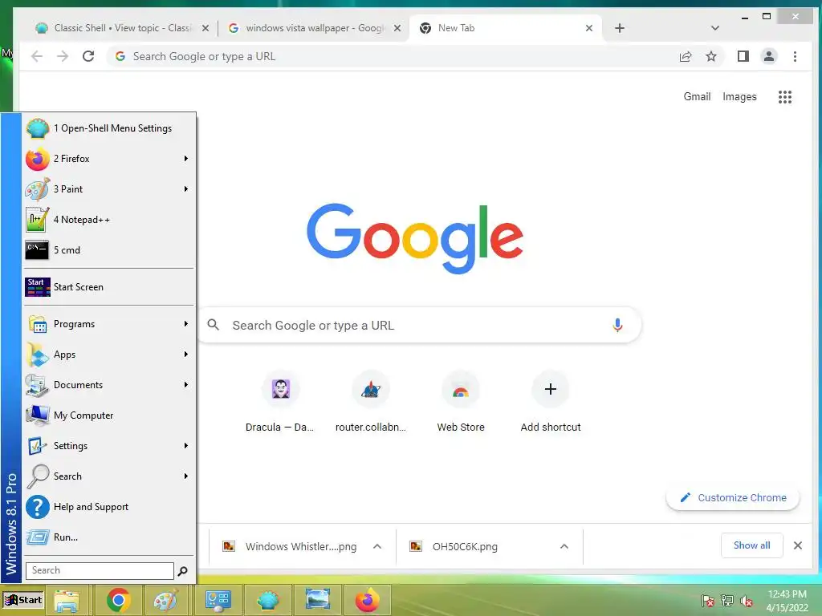
Task: Open the Google apps grid
Action: pyautogui.click(x=785, y=97)
